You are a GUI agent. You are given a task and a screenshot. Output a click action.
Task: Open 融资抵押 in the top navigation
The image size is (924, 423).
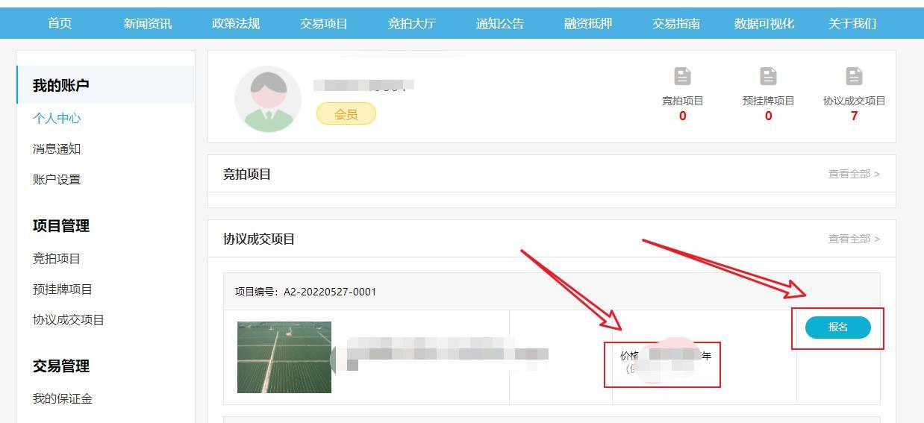[588, 24]
